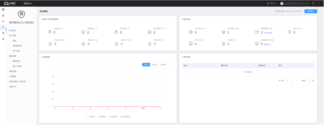Click the 主机 column header
324x125 pixels.
click(185, 66)
